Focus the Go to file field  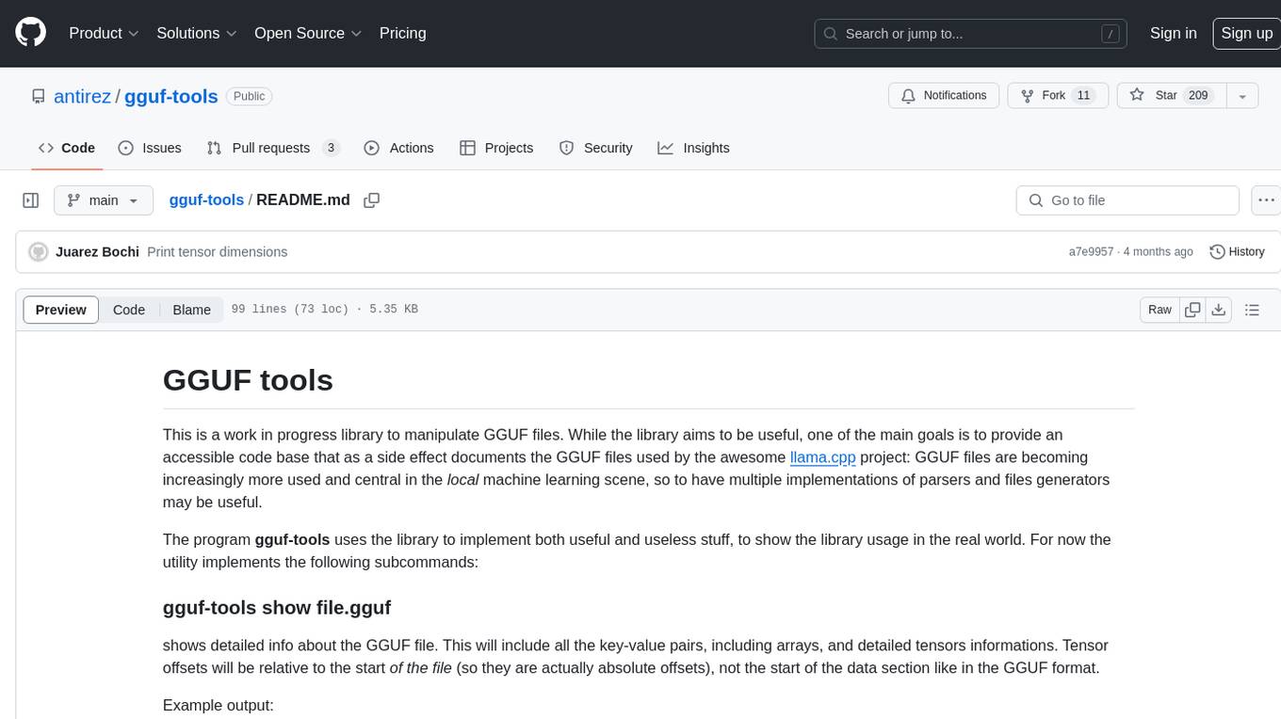pos(1127,200)
